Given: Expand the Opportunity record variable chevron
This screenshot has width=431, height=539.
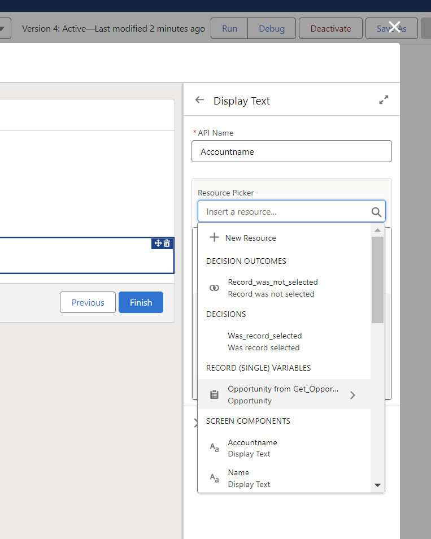Looking at the screenshot, I should 352,395.
